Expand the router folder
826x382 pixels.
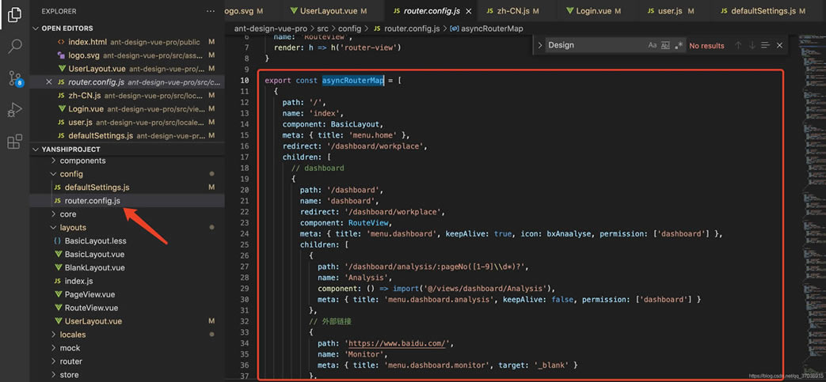coord(70,361)
